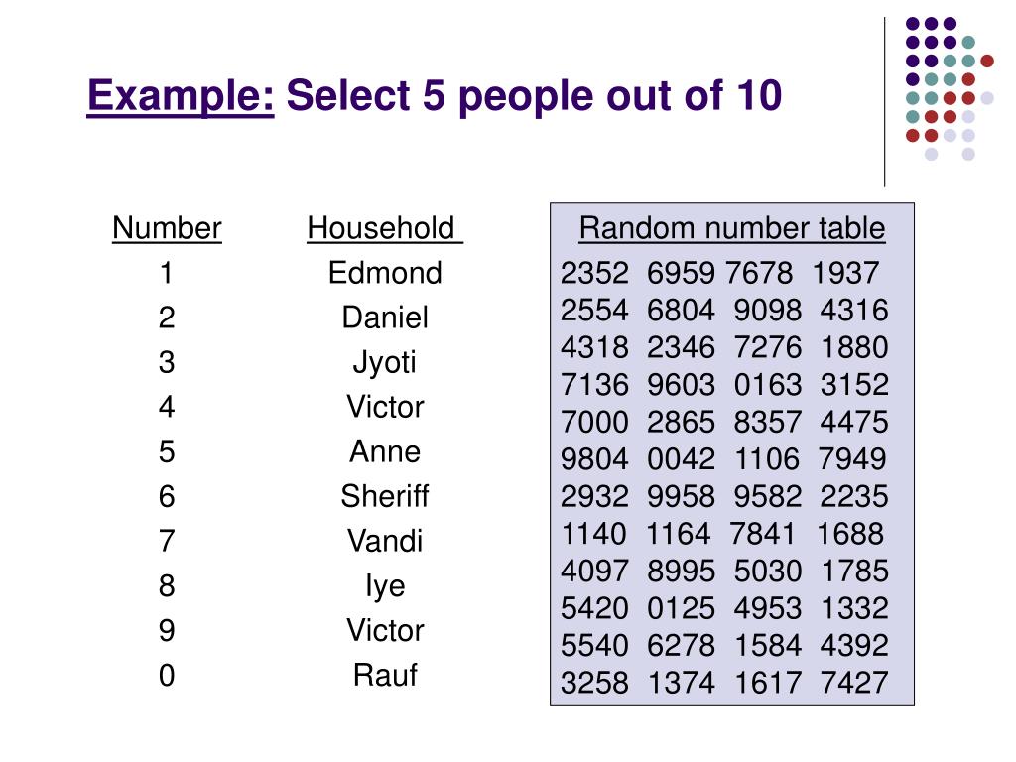
Task: Click the household name Iye
Action: tap(385, 587)
